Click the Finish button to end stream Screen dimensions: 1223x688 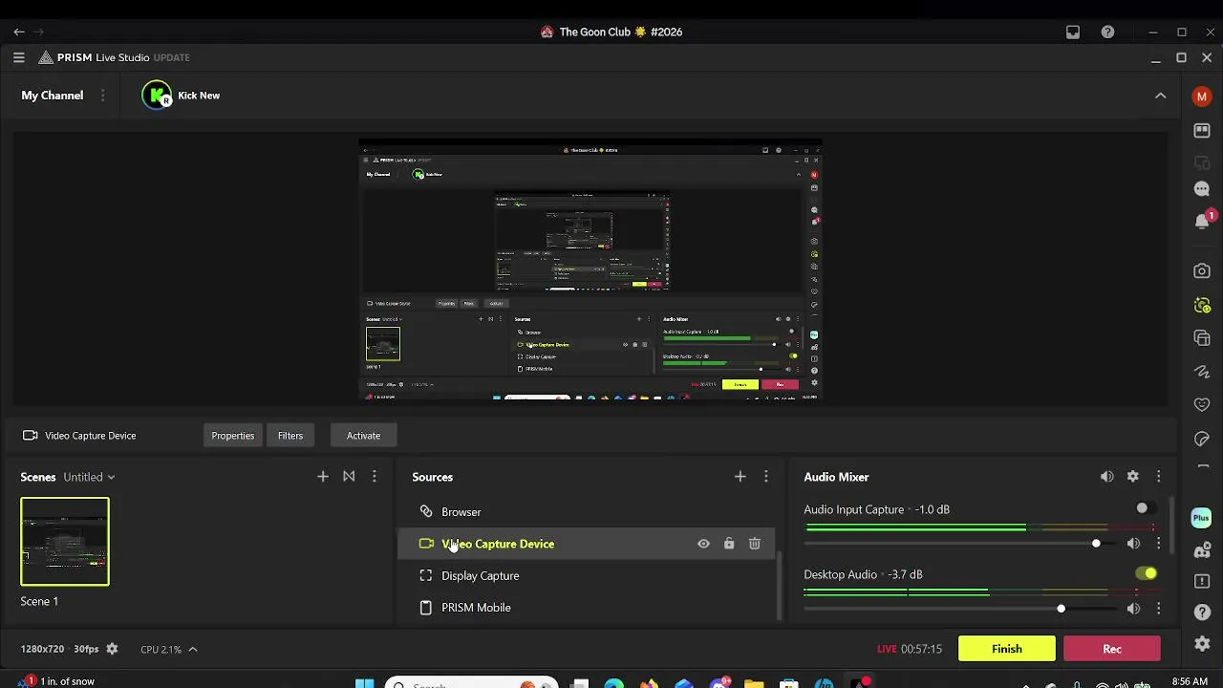point(1006,649)
